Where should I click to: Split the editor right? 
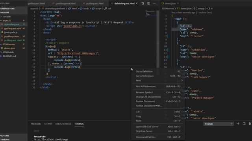tap(149, 4)
